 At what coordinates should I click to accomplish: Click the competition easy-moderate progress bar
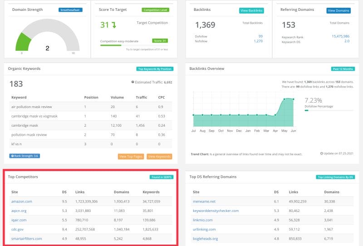[134, 45]
